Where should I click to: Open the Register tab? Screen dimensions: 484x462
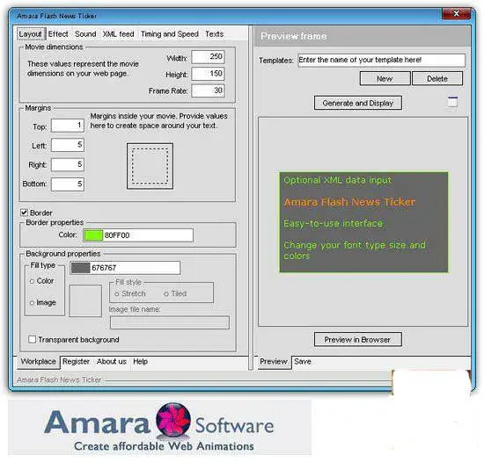click(76, 362)
